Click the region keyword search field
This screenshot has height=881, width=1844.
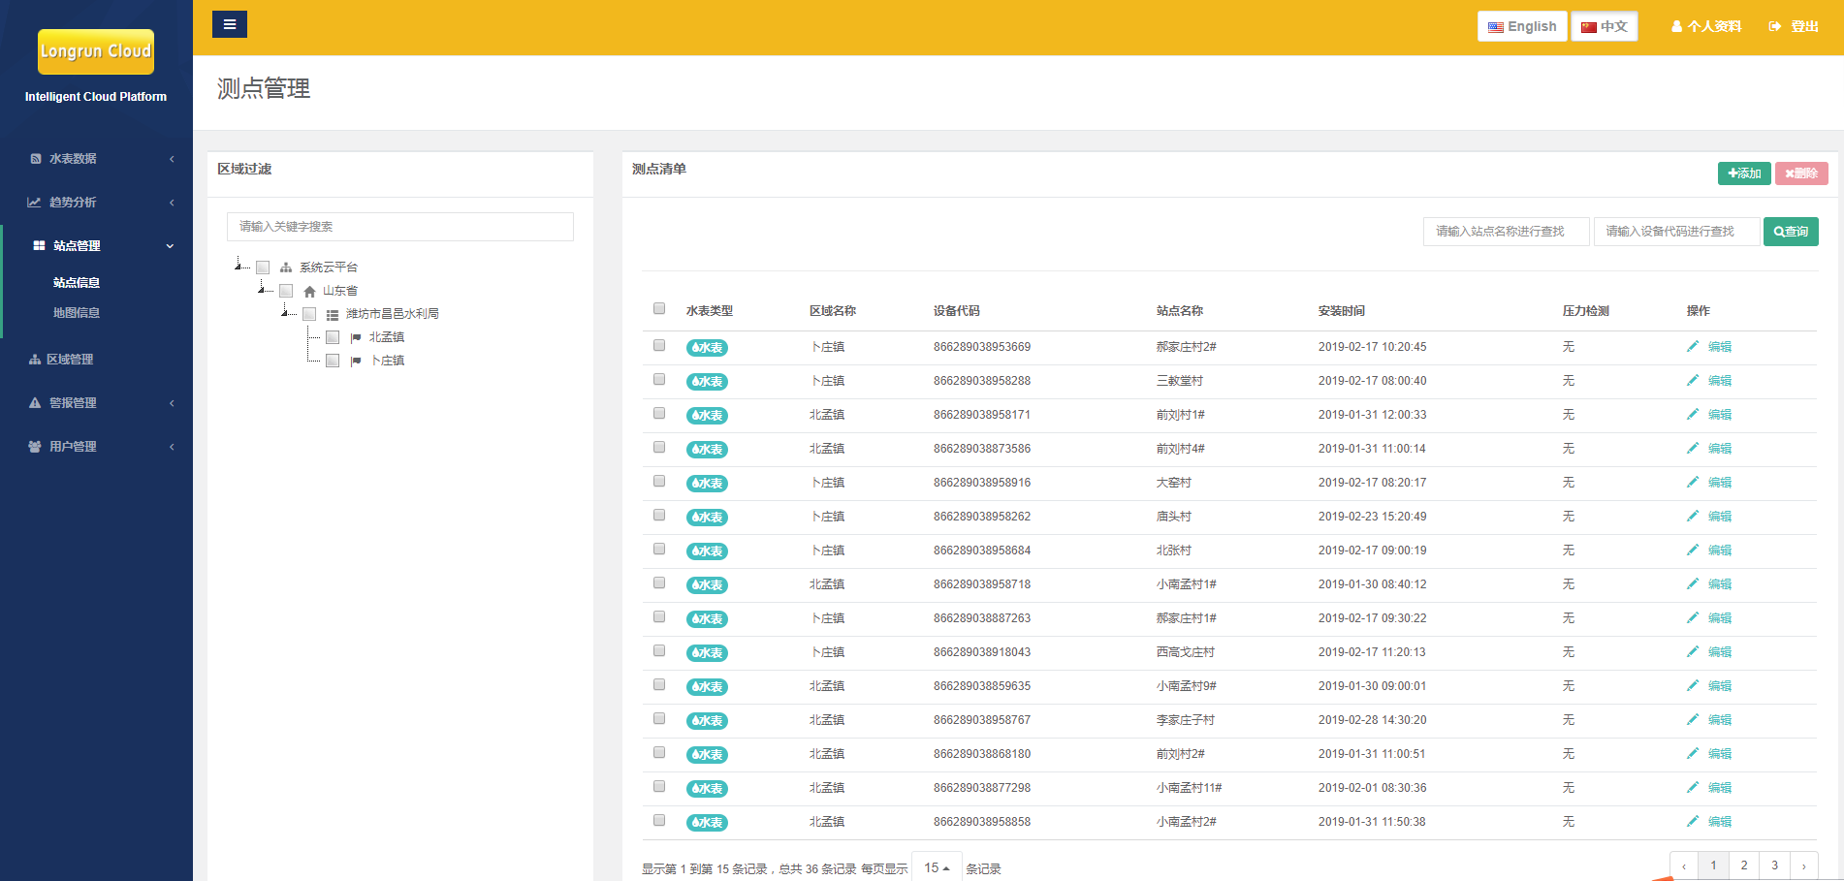[x=399, y=227]
